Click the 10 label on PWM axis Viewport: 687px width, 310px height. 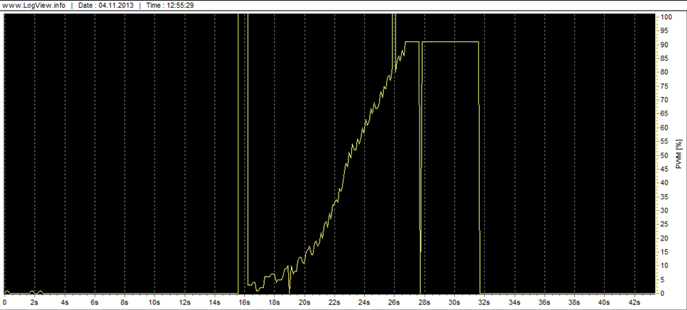tap(665, 266)
